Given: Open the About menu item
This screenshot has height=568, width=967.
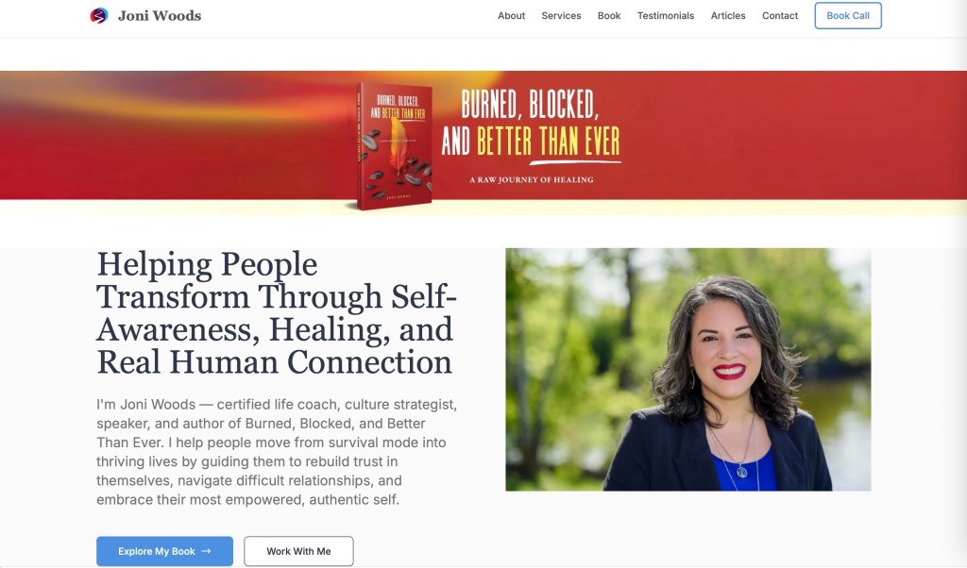Looking at the screenshot, I should [511, 15].
